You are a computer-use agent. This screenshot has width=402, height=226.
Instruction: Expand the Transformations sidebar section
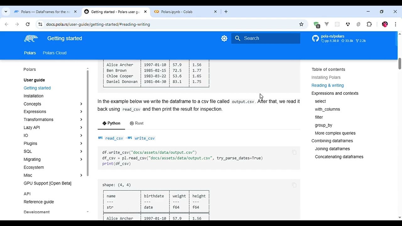tap(81, 120)
